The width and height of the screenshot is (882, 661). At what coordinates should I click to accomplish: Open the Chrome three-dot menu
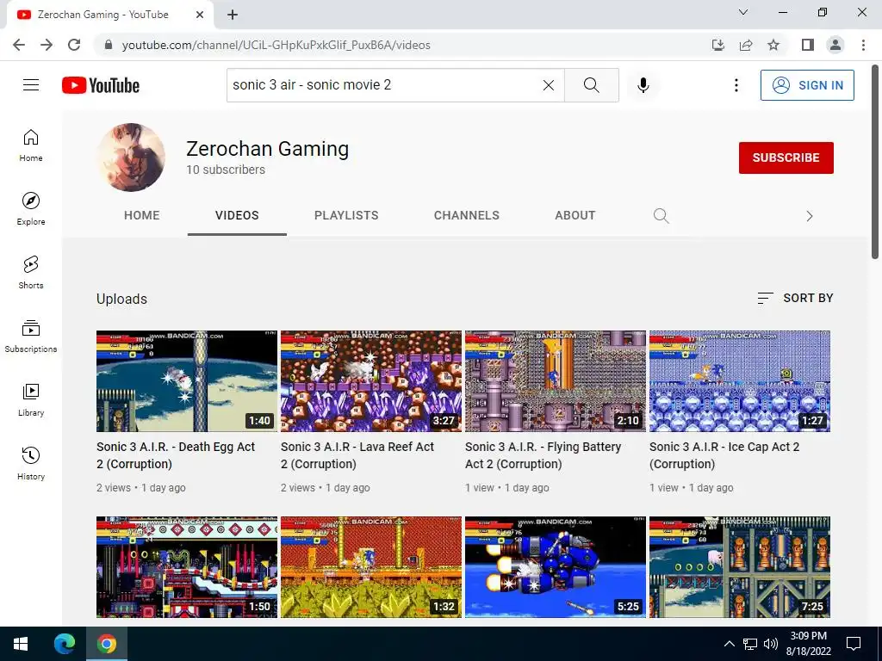[x=863, y=45]
